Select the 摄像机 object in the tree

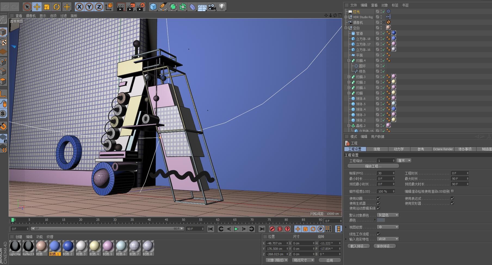358,23
